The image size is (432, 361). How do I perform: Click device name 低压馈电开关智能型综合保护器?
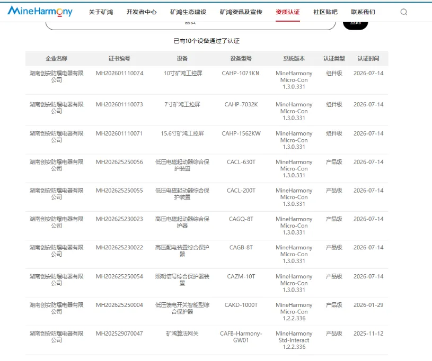tap(182, 308)
